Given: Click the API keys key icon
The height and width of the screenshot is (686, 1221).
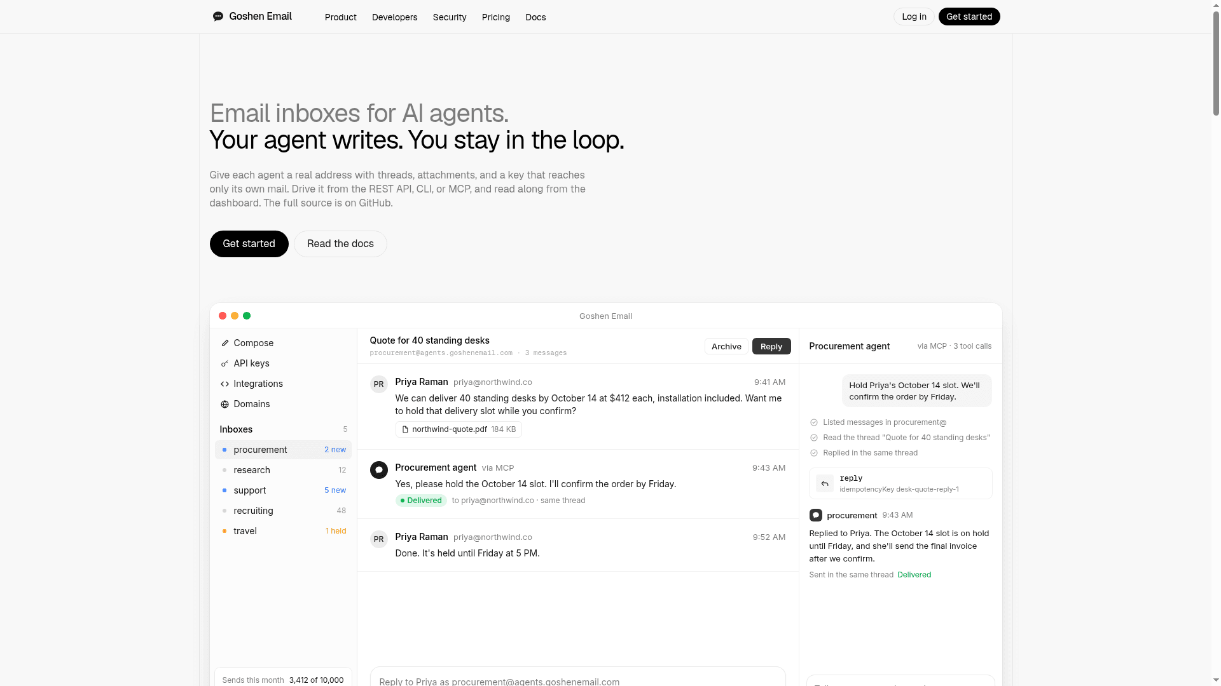Looking at the screenshot, I should (224, 363).
